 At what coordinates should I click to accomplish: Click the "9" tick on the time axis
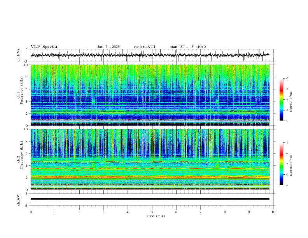click(x=249, y=212)
